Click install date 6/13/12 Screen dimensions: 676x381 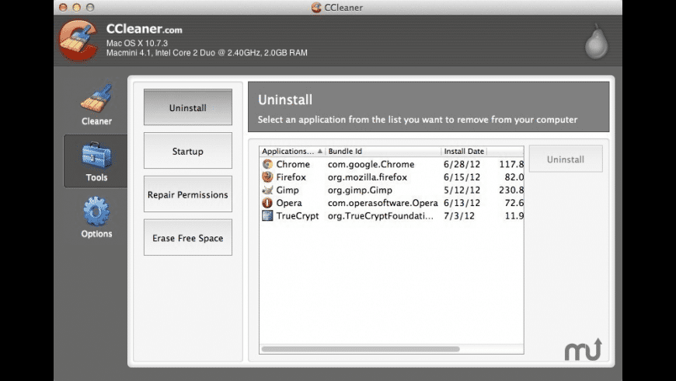tap(462, 203)
